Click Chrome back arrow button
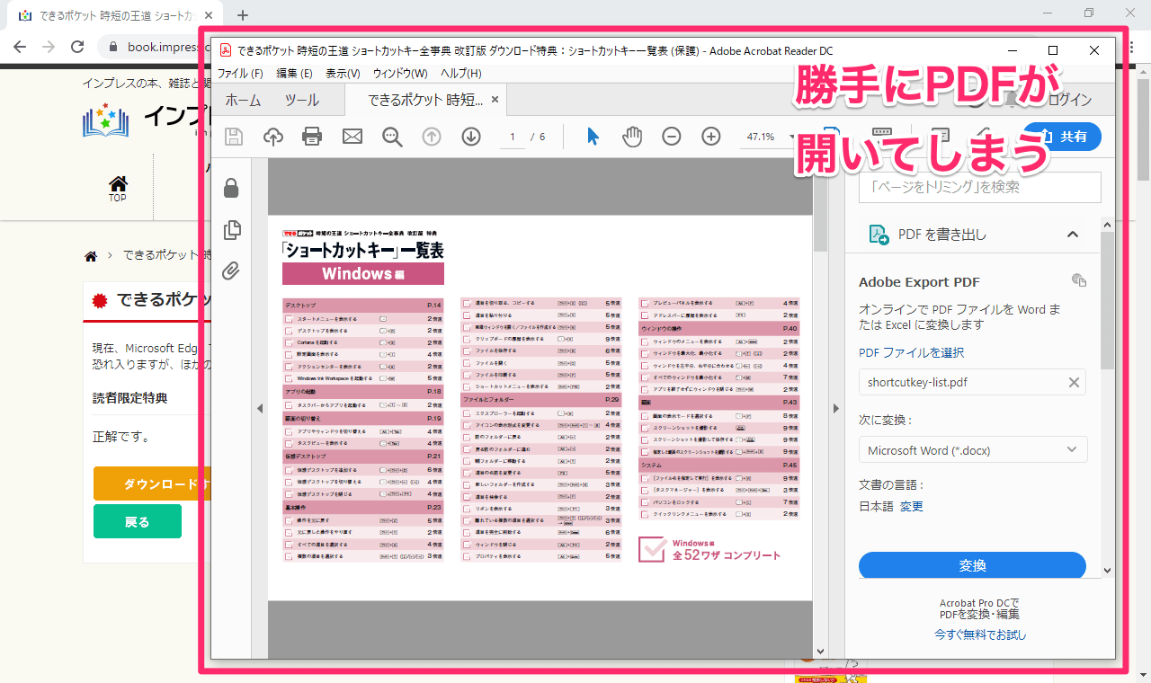 20,47
